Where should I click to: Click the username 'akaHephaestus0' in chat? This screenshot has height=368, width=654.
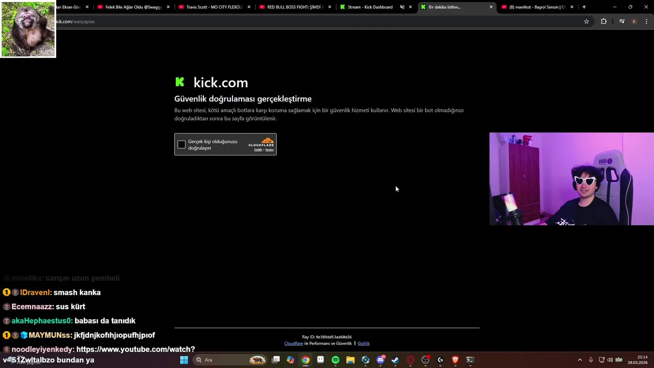pyautogui.click(x=42, y=320)
